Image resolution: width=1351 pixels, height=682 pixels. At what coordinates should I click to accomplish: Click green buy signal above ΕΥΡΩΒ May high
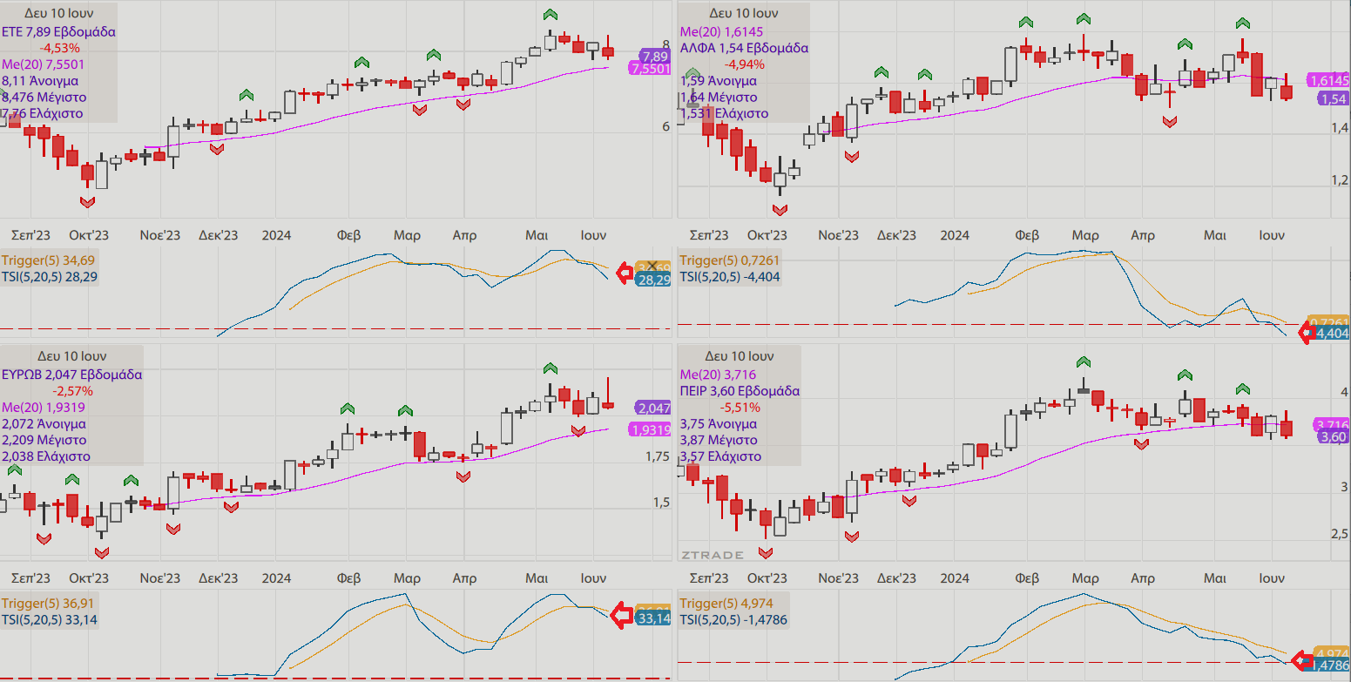tap(550, 368)
